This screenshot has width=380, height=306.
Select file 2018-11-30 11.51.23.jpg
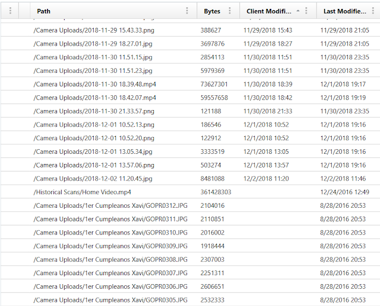[93, 71]
